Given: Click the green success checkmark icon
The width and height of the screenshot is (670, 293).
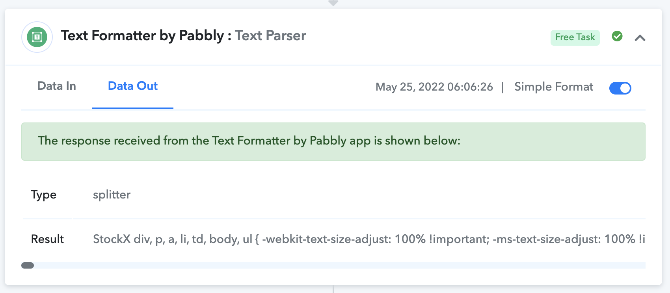Looking at the screenshot, I should click(617, 36).
